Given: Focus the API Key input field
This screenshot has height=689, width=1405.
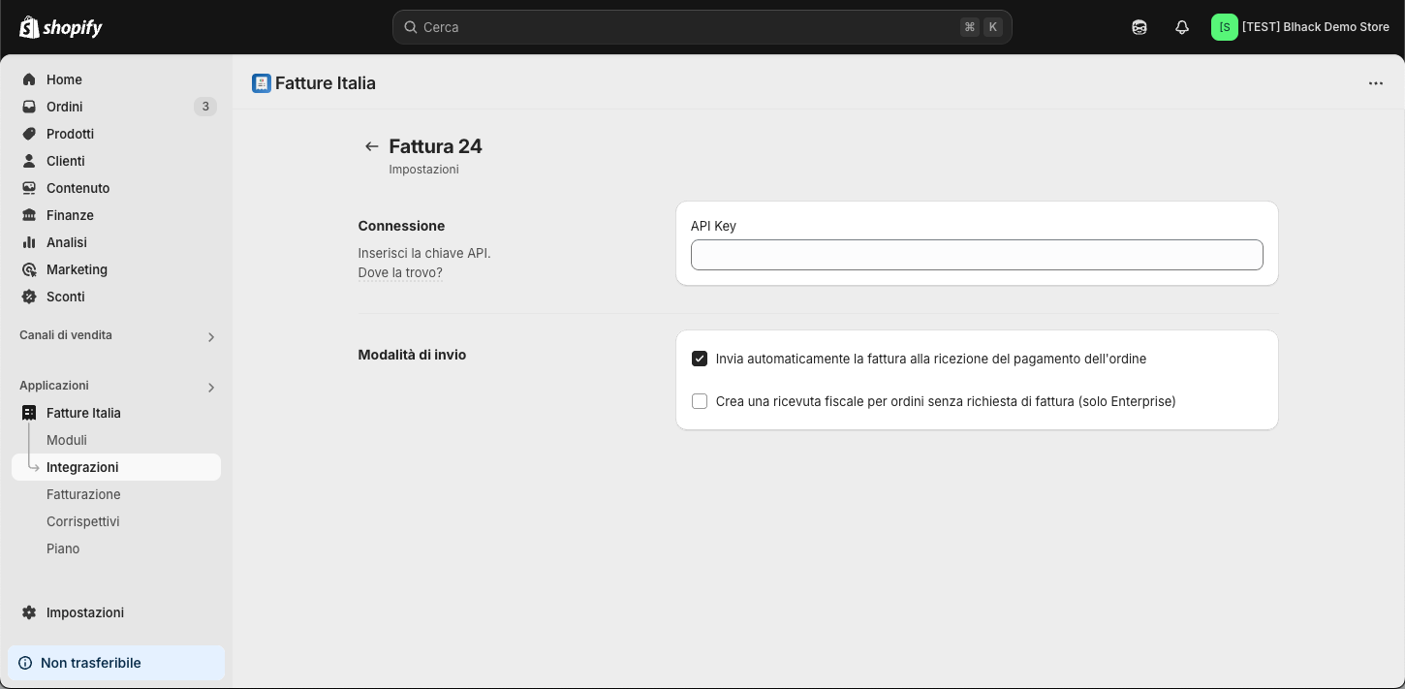Looking at the screenshot, I should (x=977, y=255).
